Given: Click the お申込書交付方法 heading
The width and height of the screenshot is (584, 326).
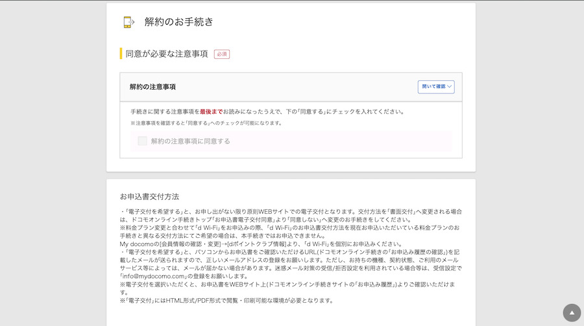Looking at the screenshot, I should click(149, 196).
